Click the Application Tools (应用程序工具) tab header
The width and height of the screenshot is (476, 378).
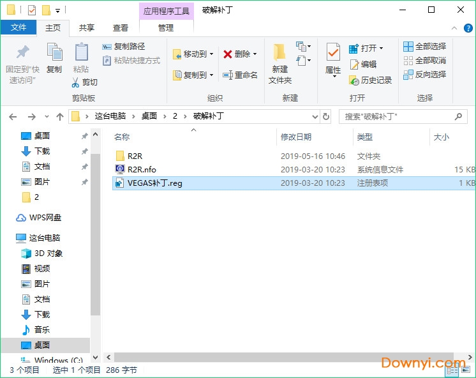pyautogui.click(x=167, y=11)
